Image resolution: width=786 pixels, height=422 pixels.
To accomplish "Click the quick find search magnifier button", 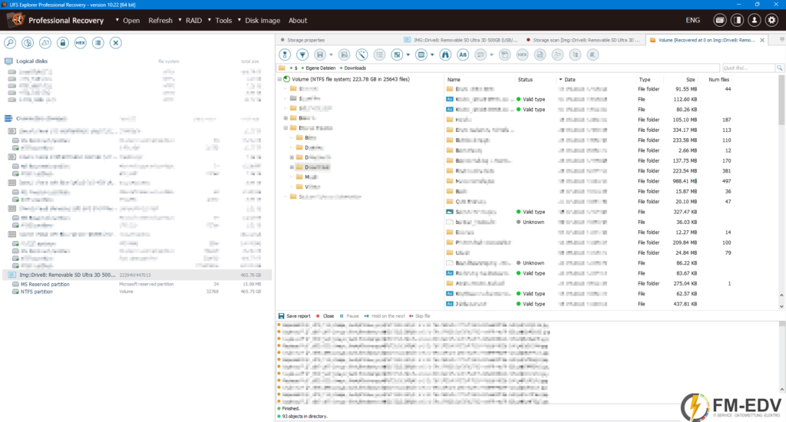I will (780, 68).
